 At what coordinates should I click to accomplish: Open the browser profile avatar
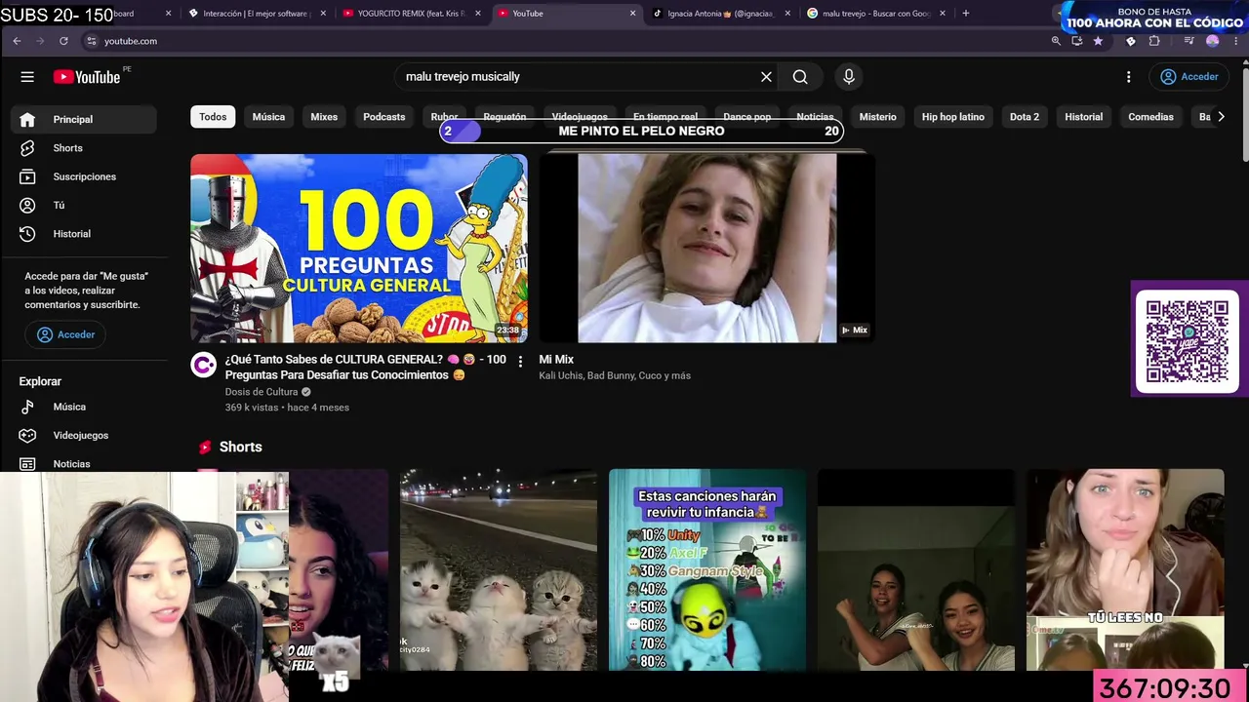click(x=1213, y=41)
